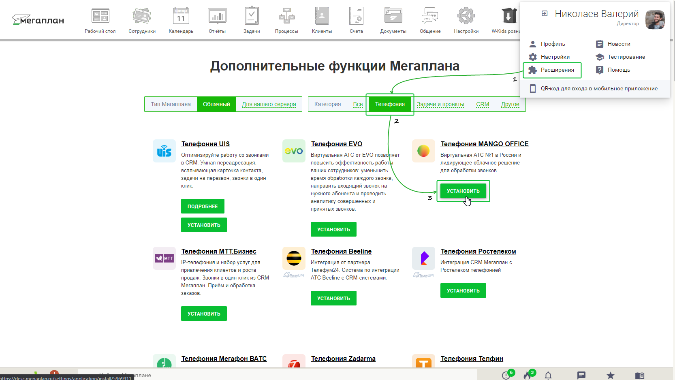
Task: Select the Облачный Megaplan type
Action: pyautogui.click(x=216, y=104)
